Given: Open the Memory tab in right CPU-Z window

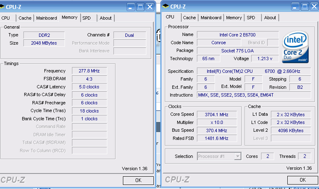Looking at the screenshot, I should click(x=234, y=18).
